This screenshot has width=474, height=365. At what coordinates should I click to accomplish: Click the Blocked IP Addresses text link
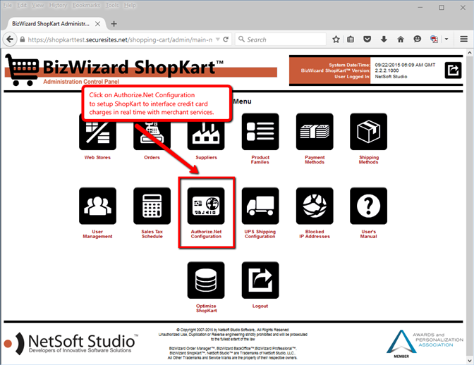(315, 234)
